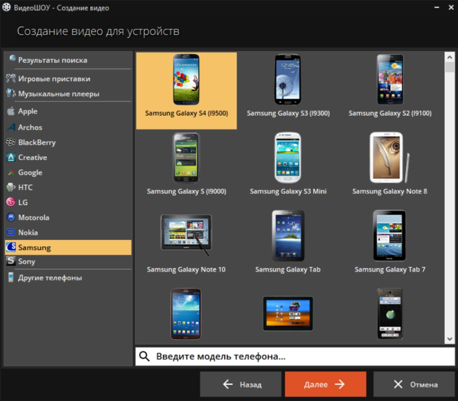Click the search results magnifier icon
This screenshot has width=458, height=401.
[x=11, y=59]
